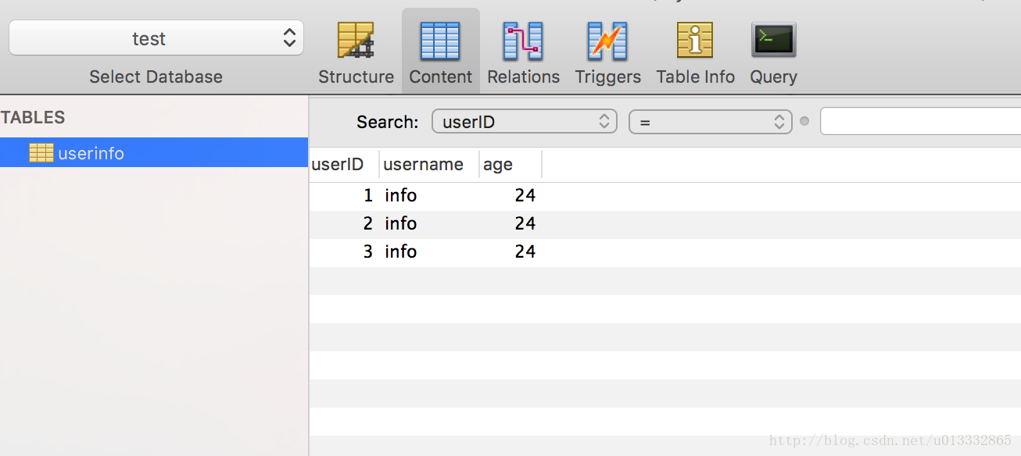Image resolution: width=1021 pixels, height=456 pixels.
Task: Open the Query terminal icon
Action: point(773,41)
